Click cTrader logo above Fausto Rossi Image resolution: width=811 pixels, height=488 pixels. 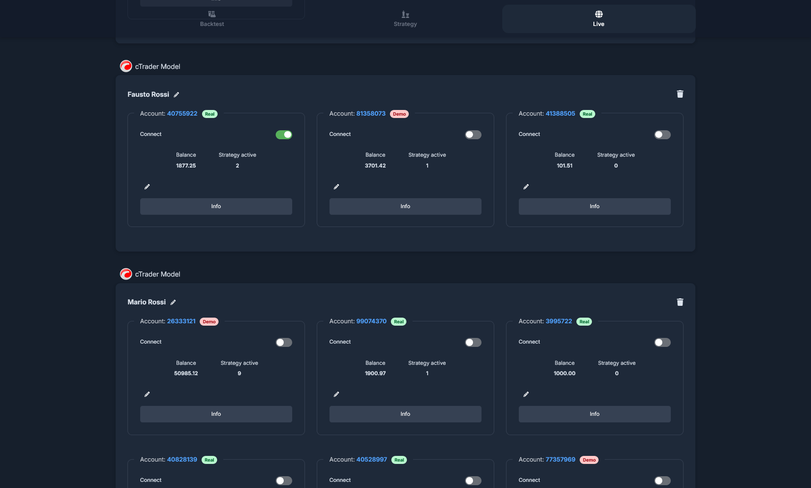[126, 66]
